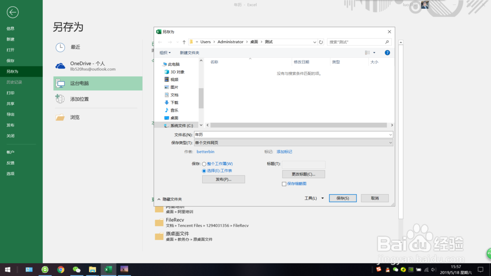
Task: Open the Organize dropdown menu
Action: pos(165,52)
